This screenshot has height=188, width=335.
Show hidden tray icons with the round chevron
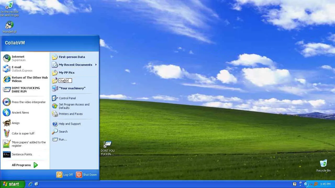click(306, 184)
